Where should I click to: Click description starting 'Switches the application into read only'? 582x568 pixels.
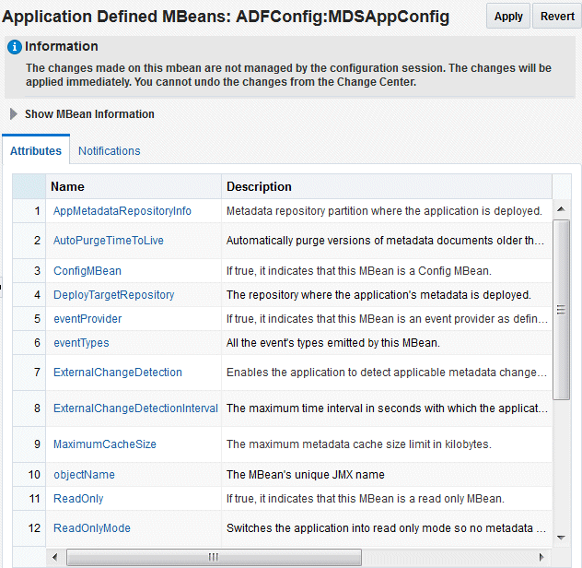(386, 527)
